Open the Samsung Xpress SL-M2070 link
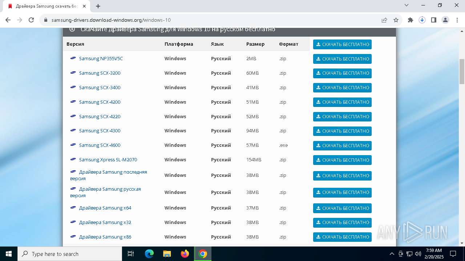This screenshot has width=465, height=261. (x=108, y=159)
